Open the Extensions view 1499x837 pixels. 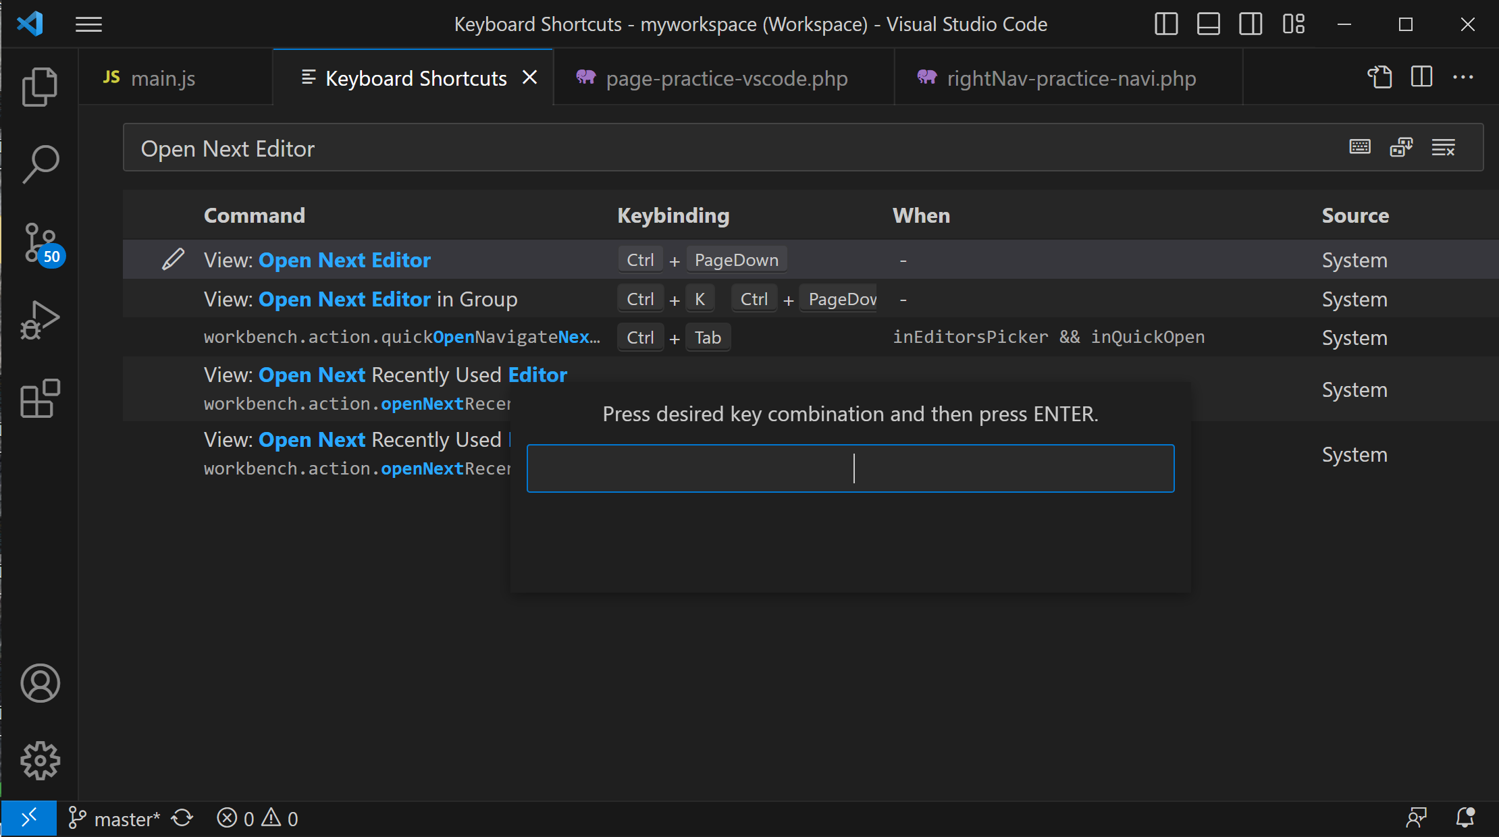coord(40,398)
